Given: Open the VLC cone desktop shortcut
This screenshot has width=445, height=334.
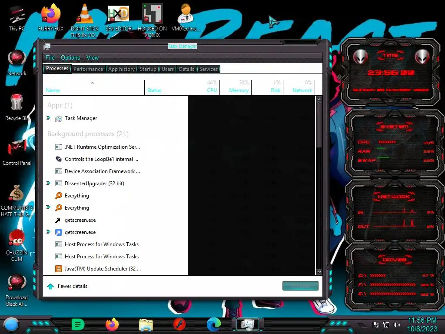Looking at the screenshot, I should coord(85,20).
